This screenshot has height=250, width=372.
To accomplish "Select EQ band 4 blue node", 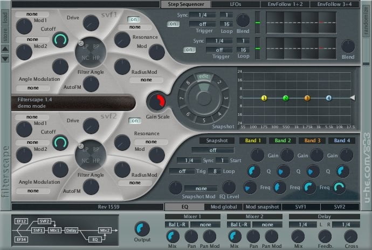I will point(328,98).
